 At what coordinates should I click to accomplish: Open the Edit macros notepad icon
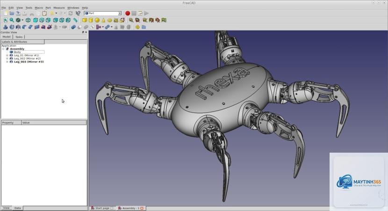pos(140,13)
